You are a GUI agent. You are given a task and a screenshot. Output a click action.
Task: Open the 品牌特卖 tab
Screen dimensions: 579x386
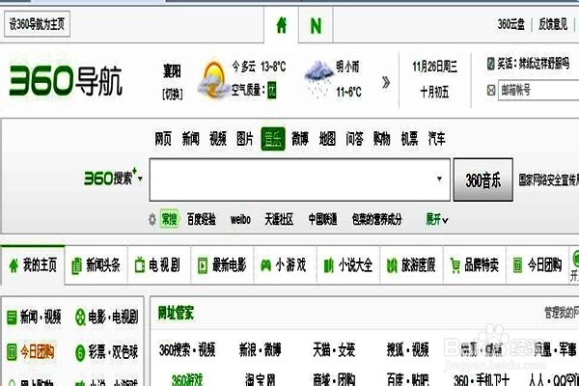click(475, 265)
